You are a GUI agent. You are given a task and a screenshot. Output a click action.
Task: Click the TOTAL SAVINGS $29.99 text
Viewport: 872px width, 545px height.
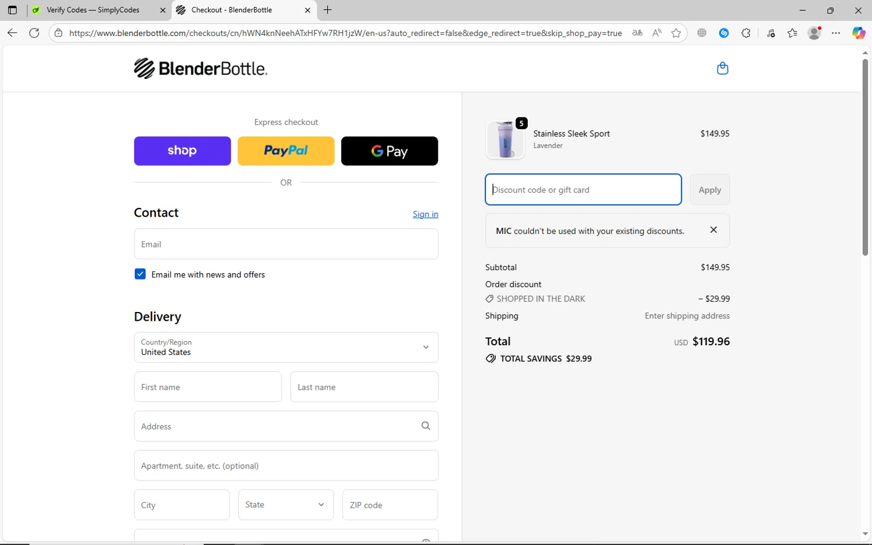point(546,358)
